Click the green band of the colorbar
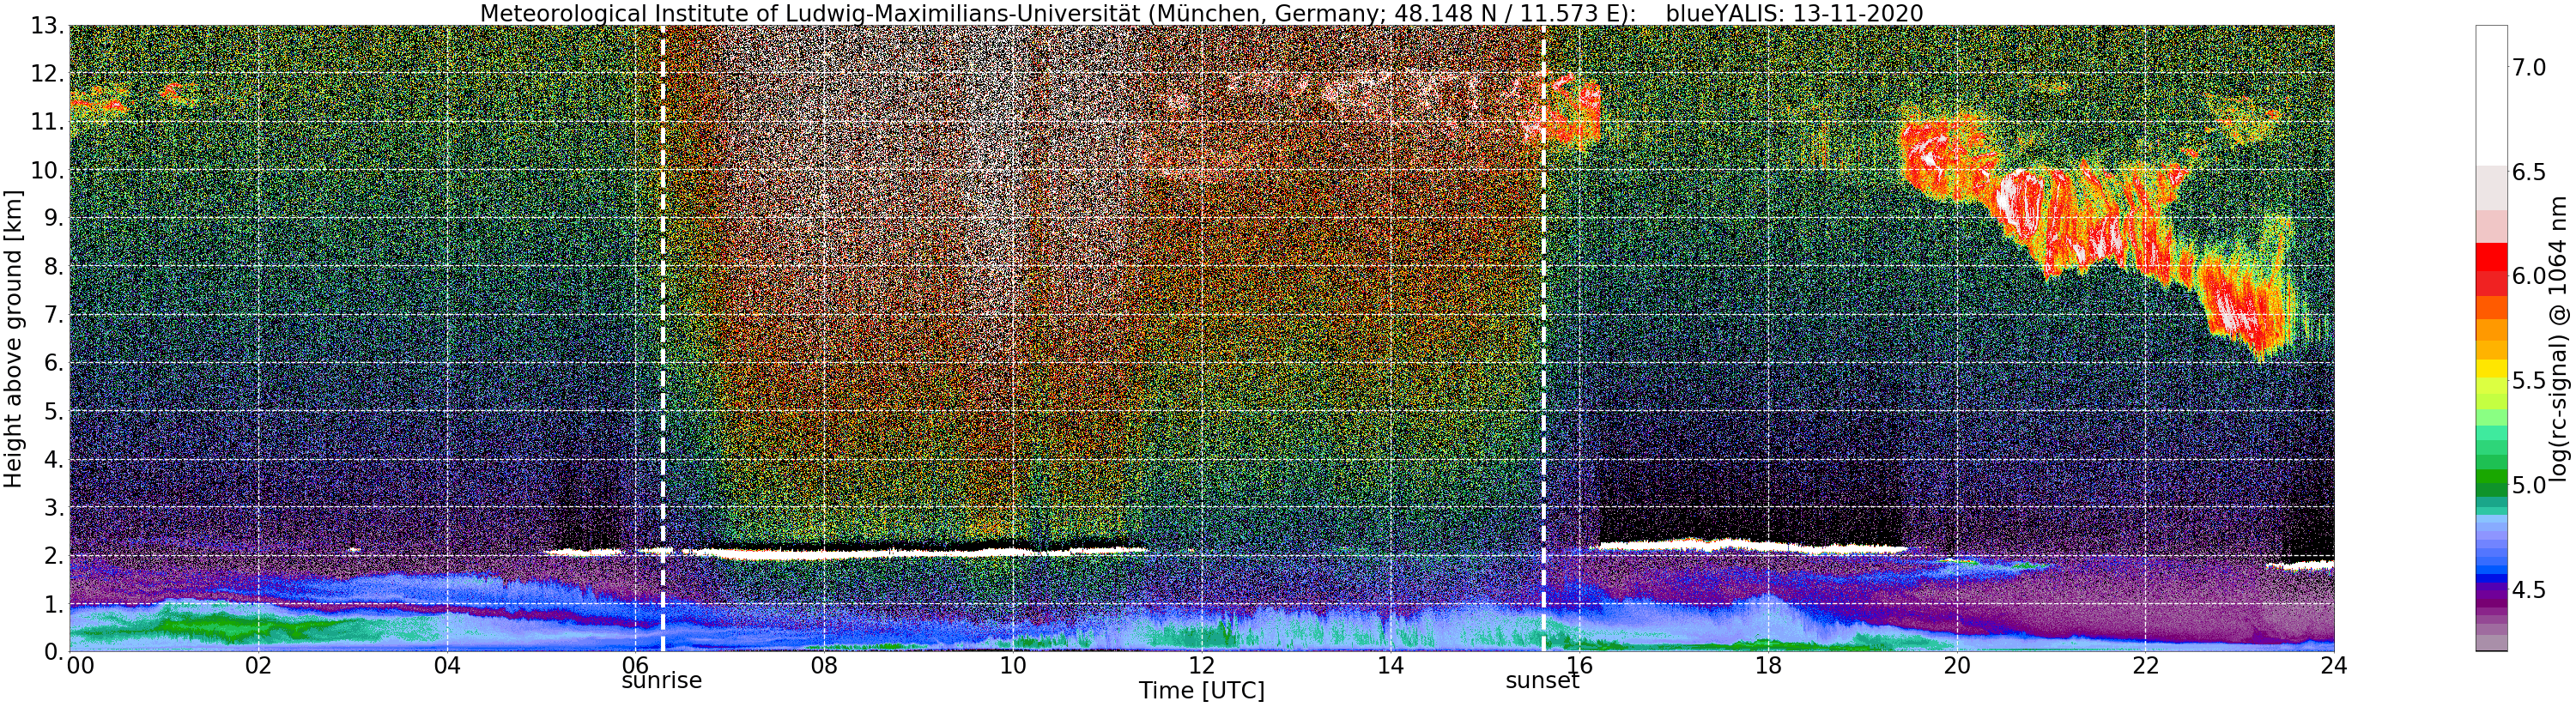The image size is (2576, 707). [x=2491, y=478]
